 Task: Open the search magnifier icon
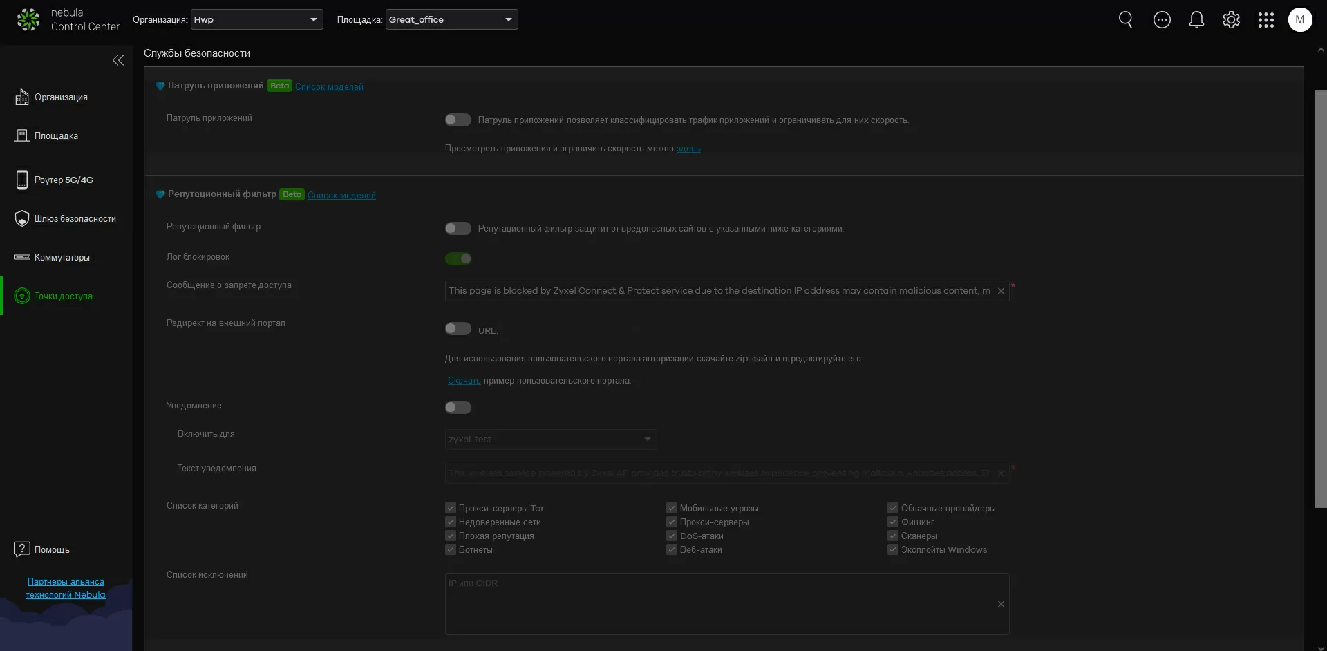point(1126,19)
